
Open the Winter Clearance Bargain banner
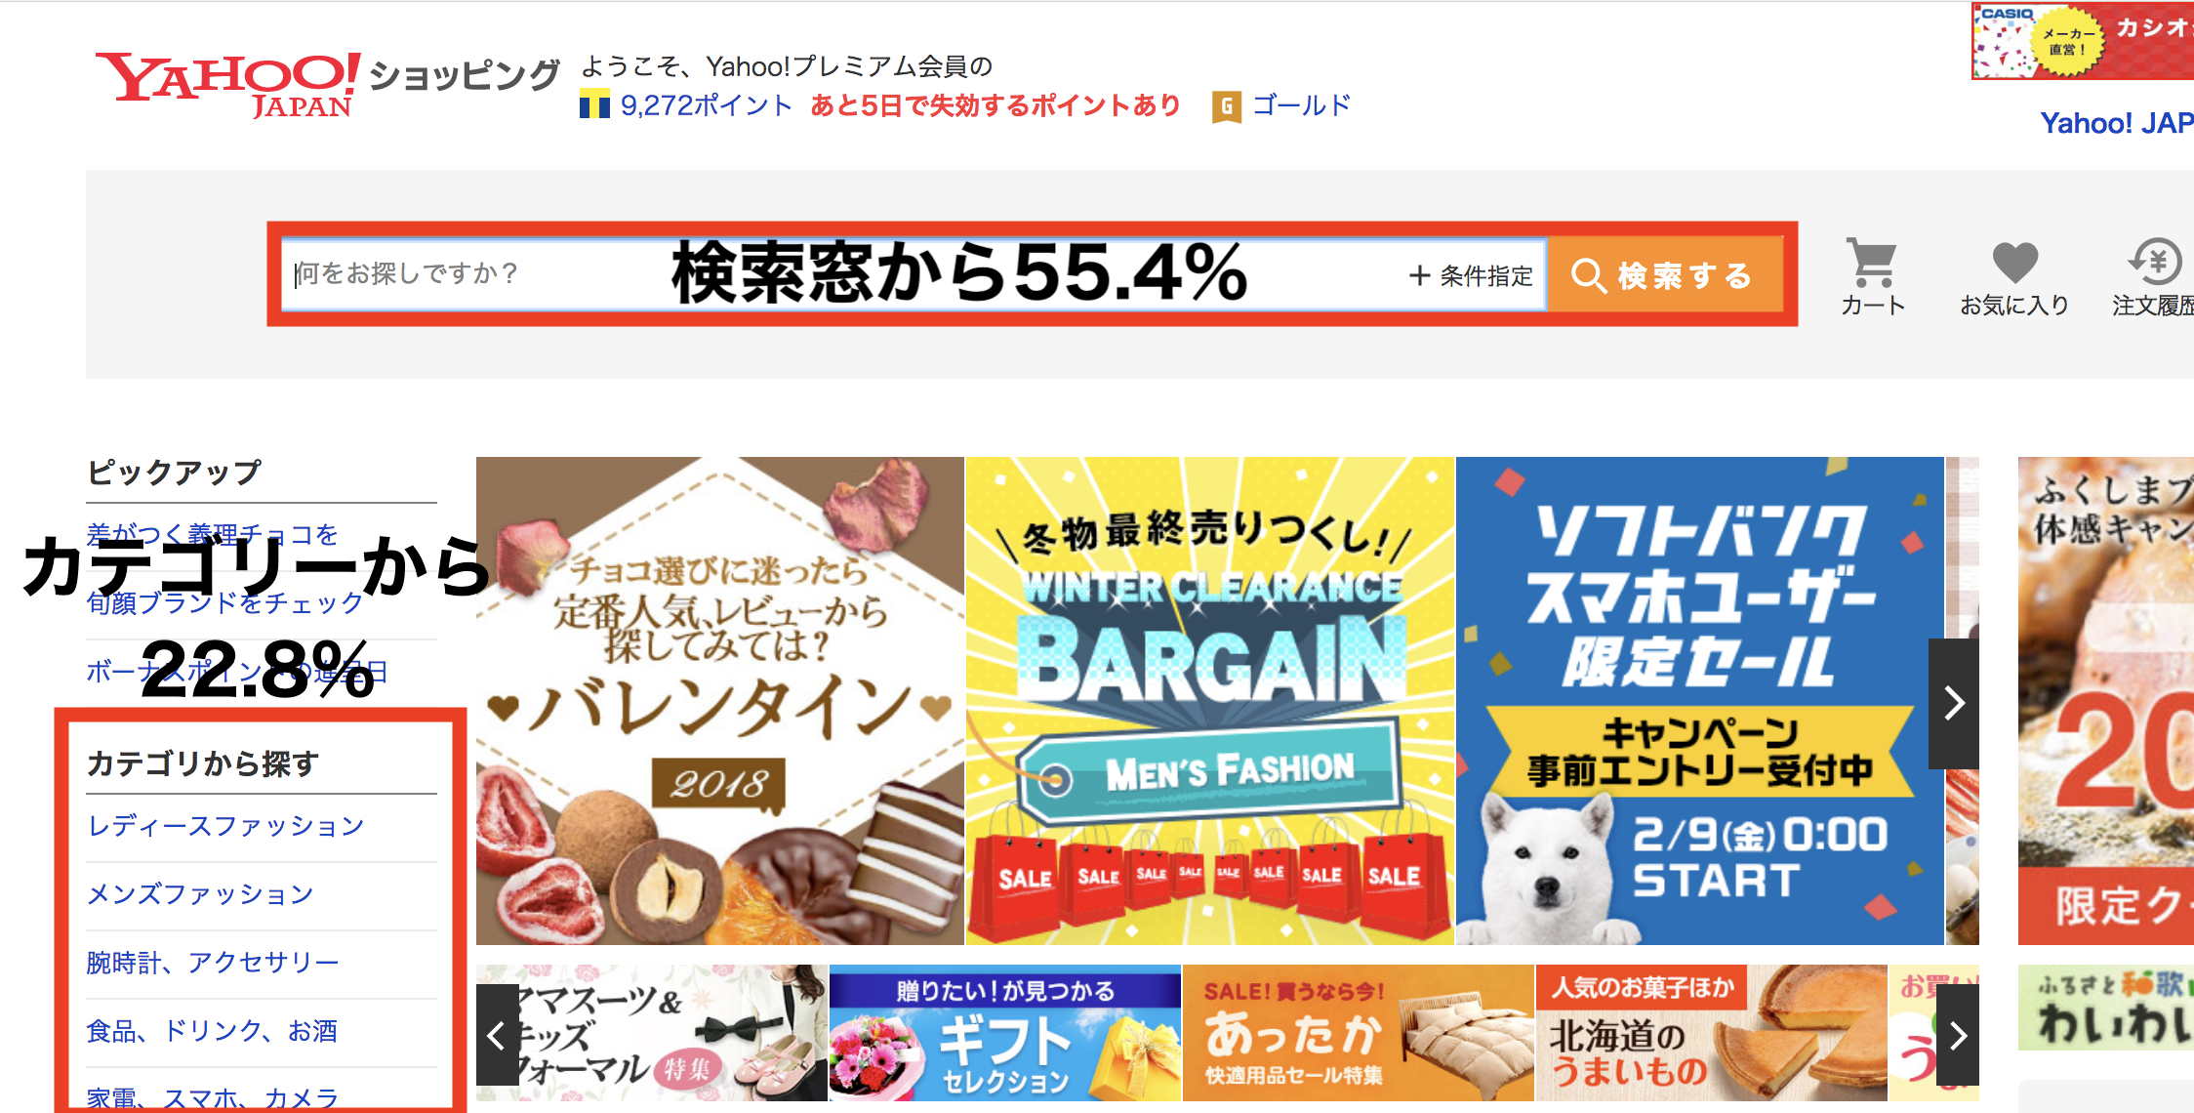pyautogui.click(x=1210, y=701)
